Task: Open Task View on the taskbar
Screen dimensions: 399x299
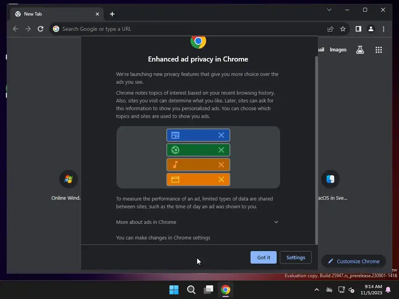Action: [x=208, y=290]
